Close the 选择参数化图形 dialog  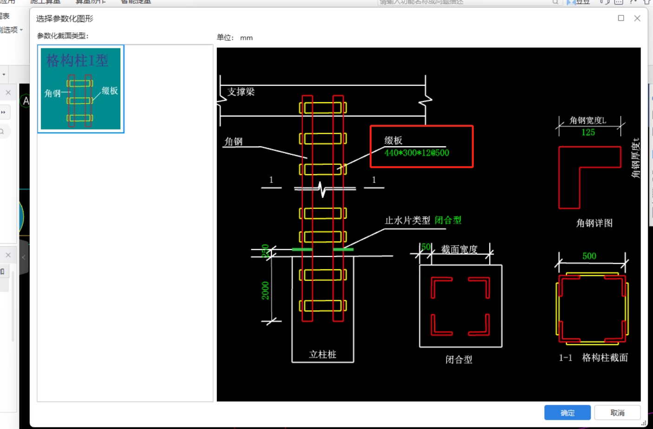click(637, 18)
